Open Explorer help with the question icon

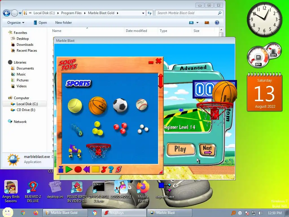click(x=217, y=23)
